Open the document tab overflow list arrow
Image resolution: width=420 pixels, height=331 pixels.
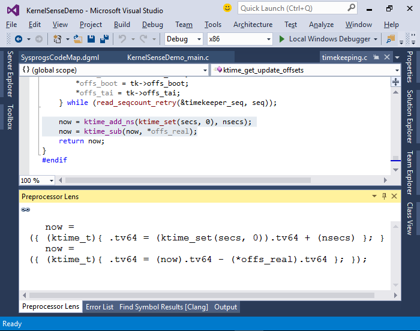(397, 58)
